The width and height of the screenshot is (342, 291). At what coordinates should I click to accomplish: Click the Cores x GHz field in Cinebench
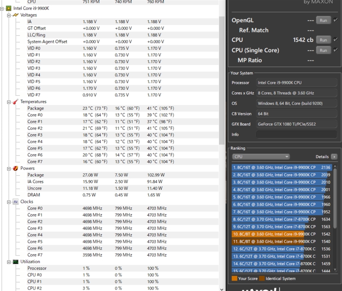point(297,93)
